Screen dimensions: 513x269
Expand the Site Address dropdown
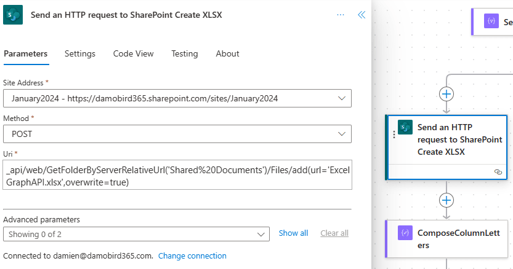point(342,98)
